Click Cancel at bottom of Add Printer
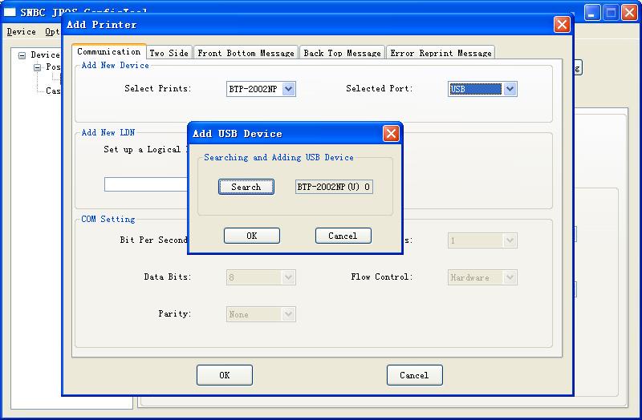 (x=414, y=375)
